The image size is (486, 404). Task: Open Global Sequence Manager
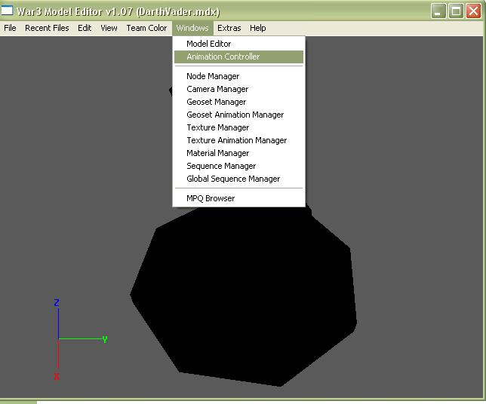tap(238, 179)
